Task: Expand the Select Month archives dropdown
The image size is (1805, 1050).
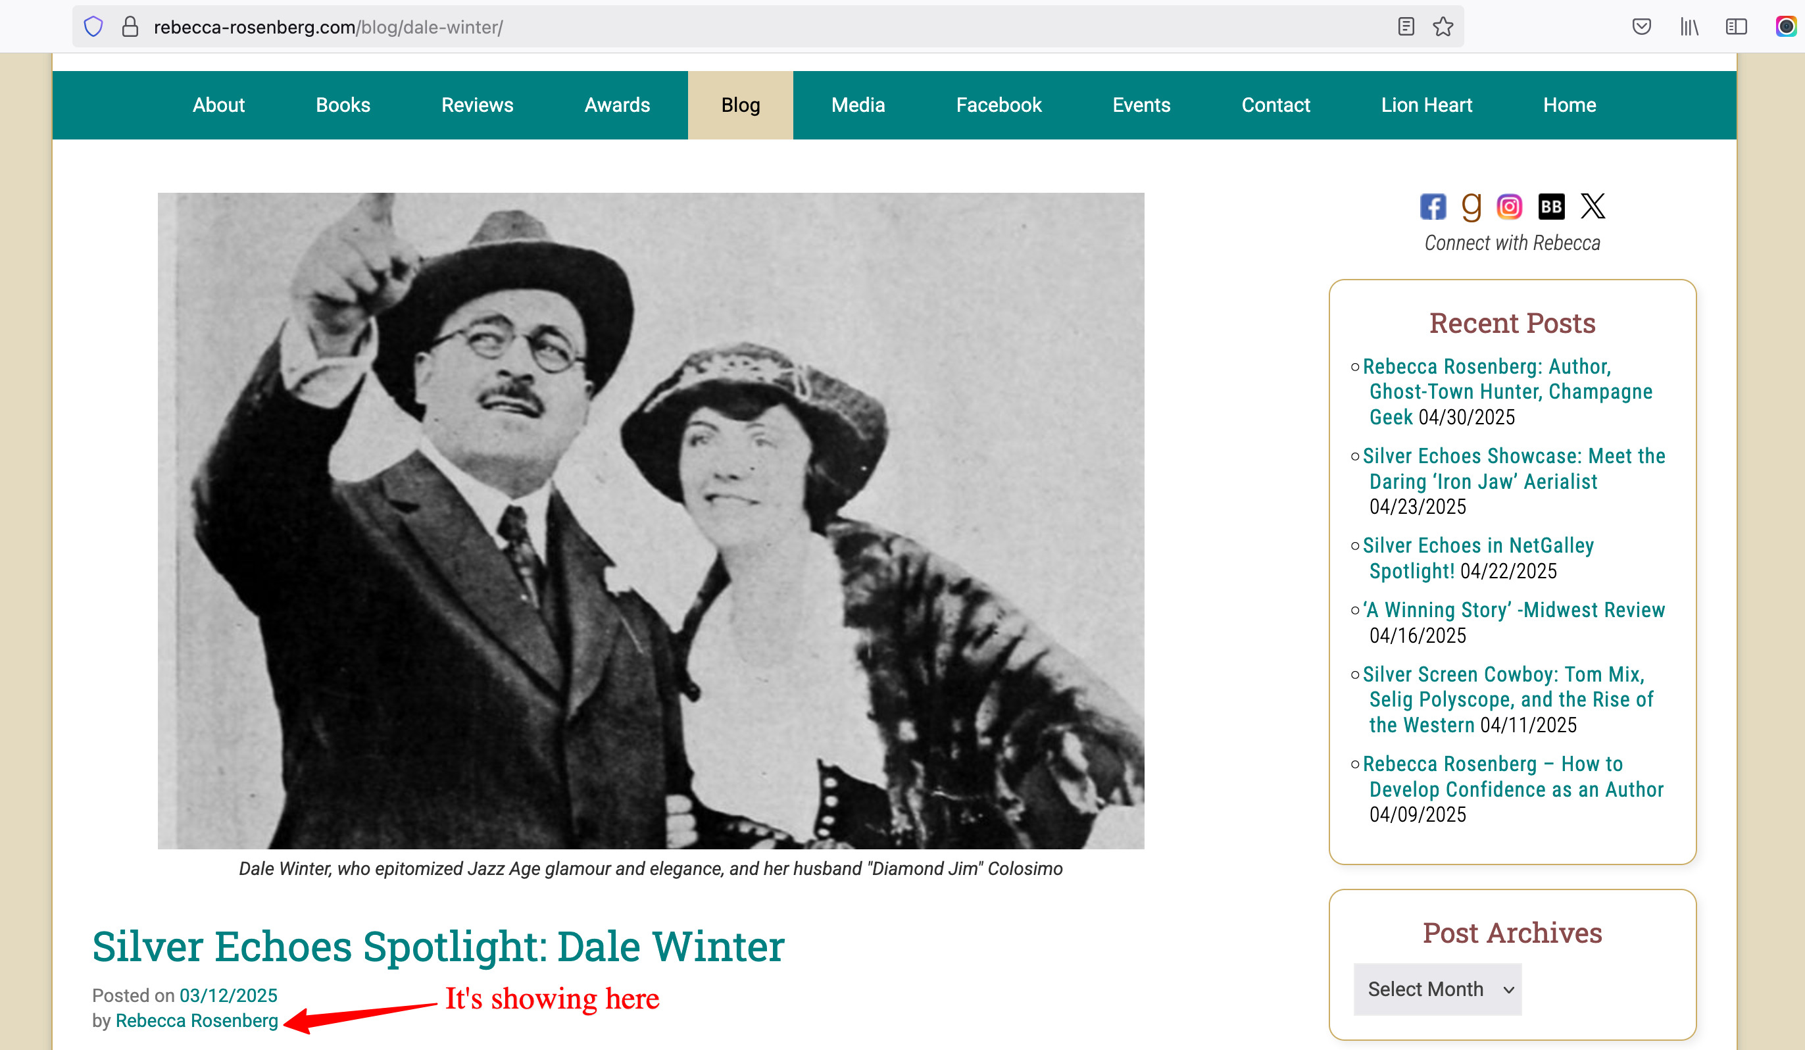Action: (1437, 989)
